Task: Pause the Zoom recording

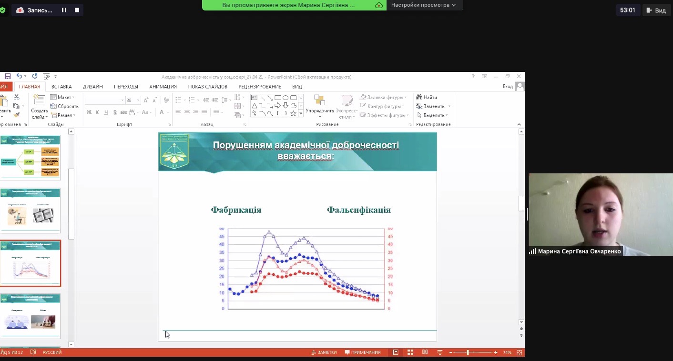Action: [64, 10]
